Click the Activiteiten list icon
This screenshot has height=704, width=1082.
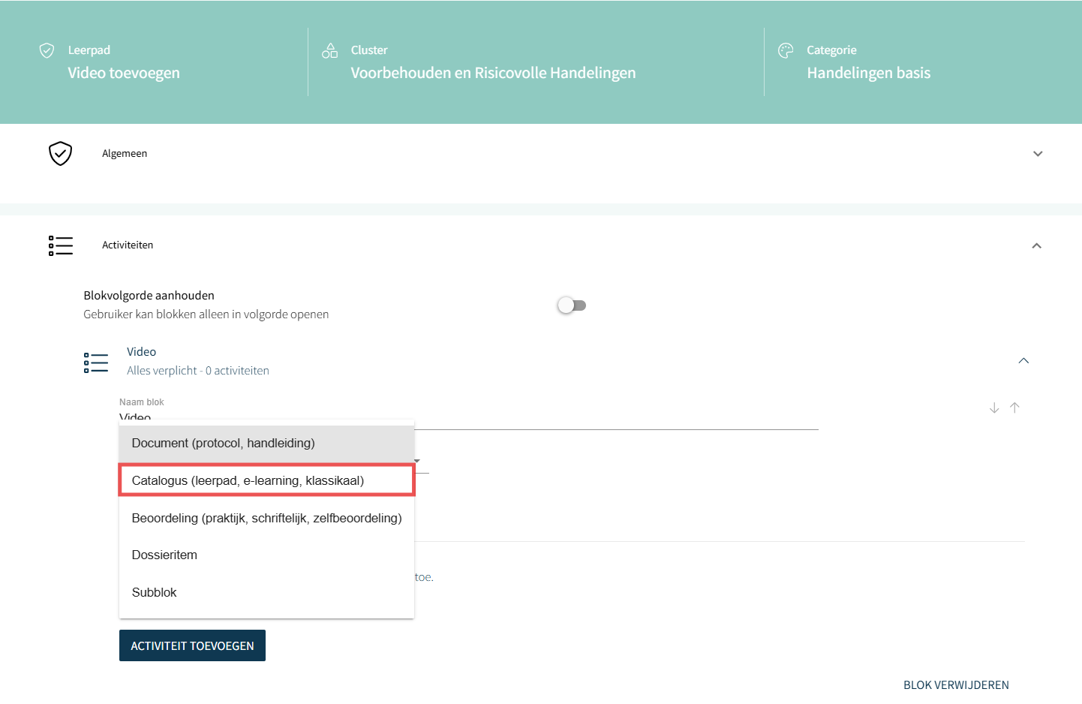(x=60, y=245)
